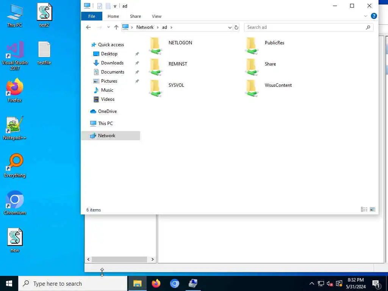Click the search magnifier icon
This screenshot has height=291, width=388.
[x=368, y=27]
